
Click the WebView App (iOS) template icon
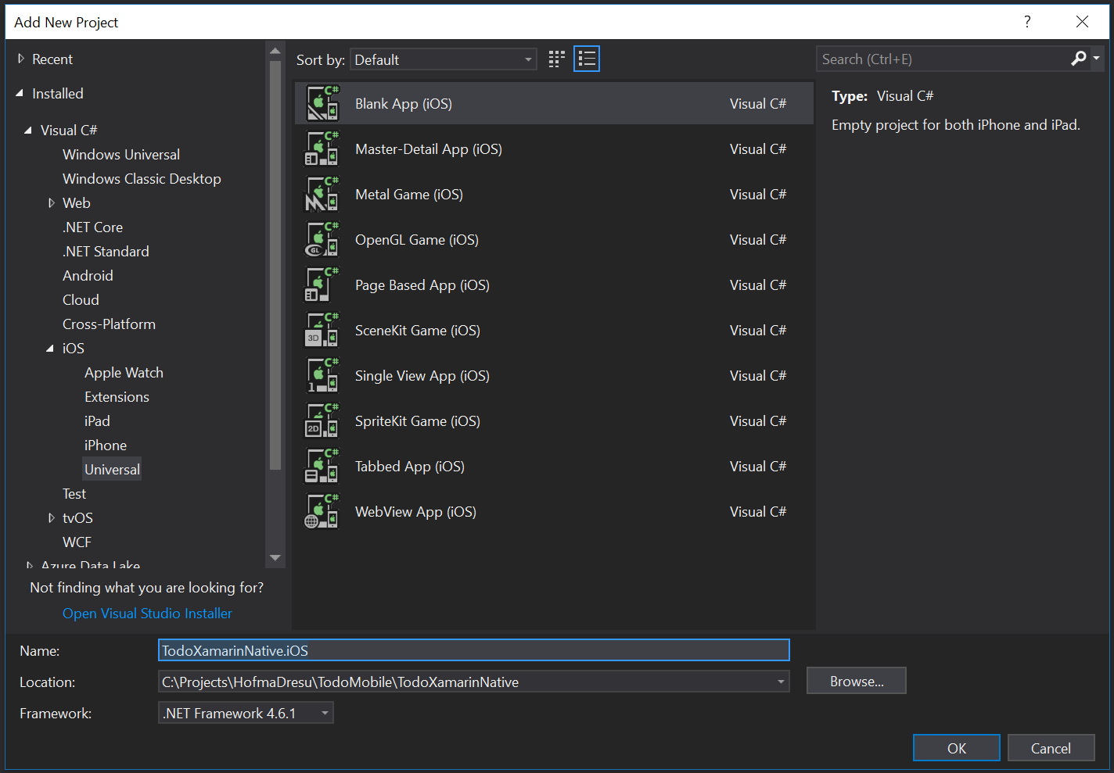[322, 512]
